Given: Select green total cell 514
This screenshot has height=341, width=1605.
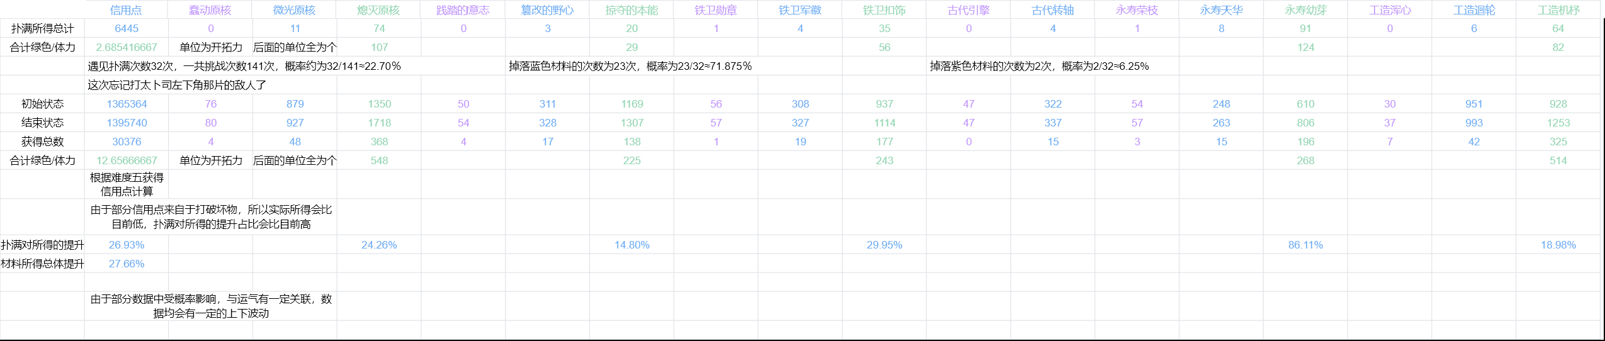Looking at the screenshot, I should tap(1558, 160).
